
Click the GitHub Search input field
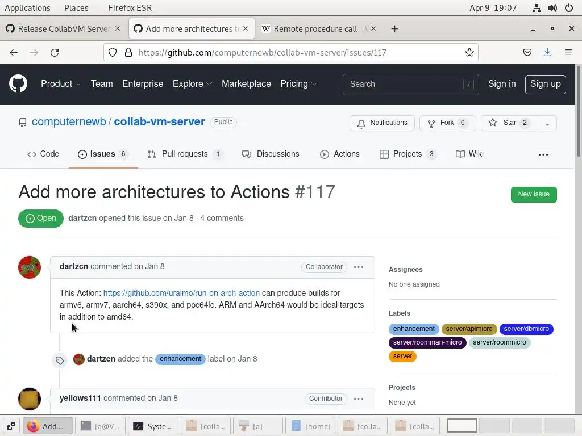[410, 84]
